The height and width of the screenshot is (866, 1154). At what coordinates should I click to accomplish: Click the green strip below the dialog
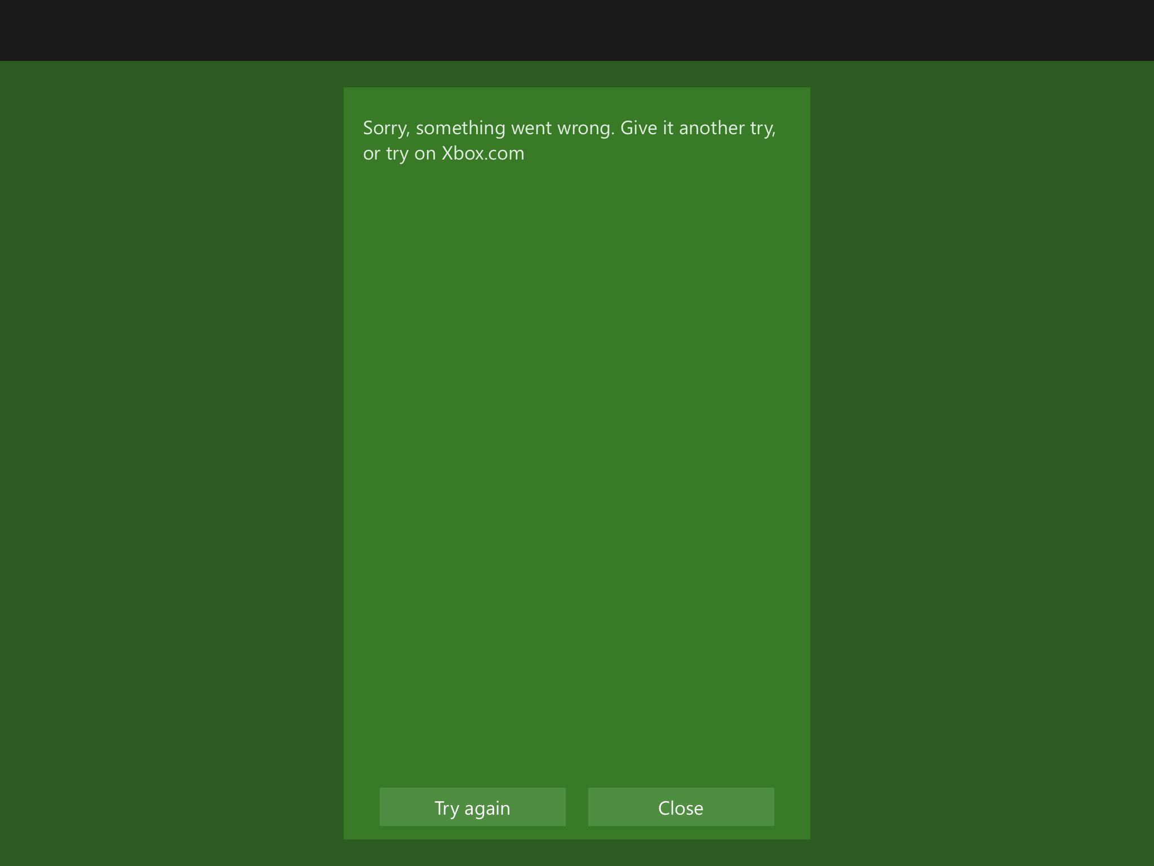(577, 853)
